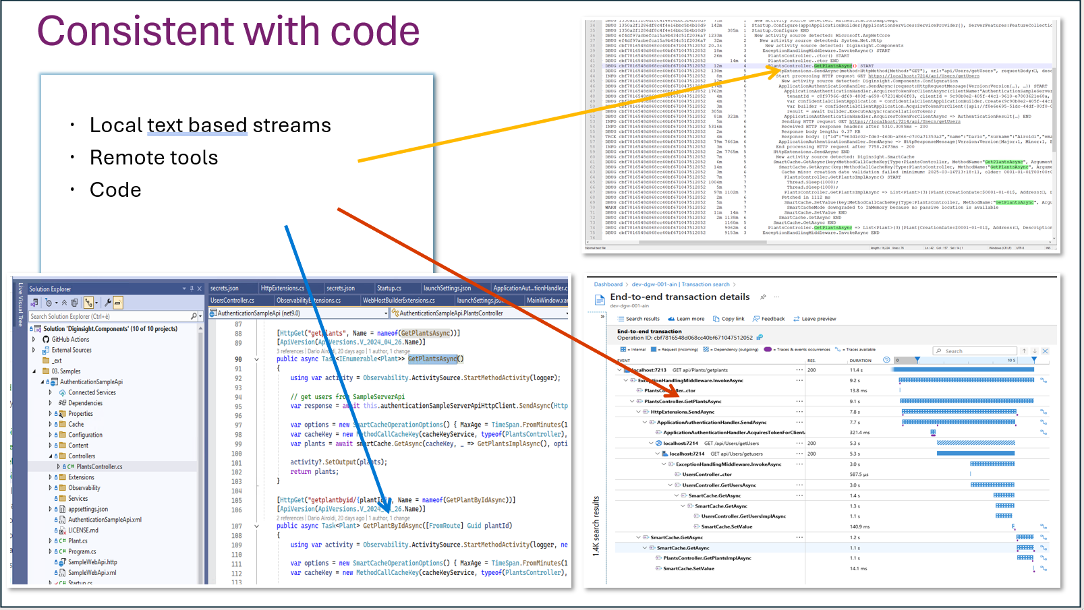
Task: Expand the GitHub Actions tree node
Action: point(34,340)
